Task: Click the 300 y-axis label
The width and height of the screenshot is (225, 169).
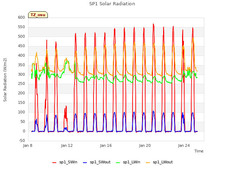Action: pyautogui.click(x=21, y=74)
